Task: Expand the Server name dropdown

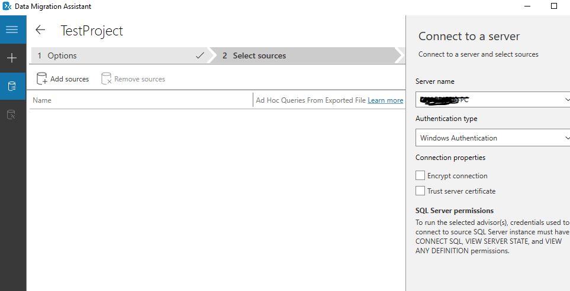Action: 566,100
